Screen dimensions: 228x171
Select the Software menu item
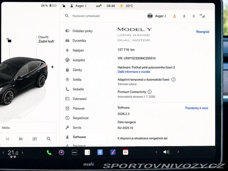click(84, 137)
